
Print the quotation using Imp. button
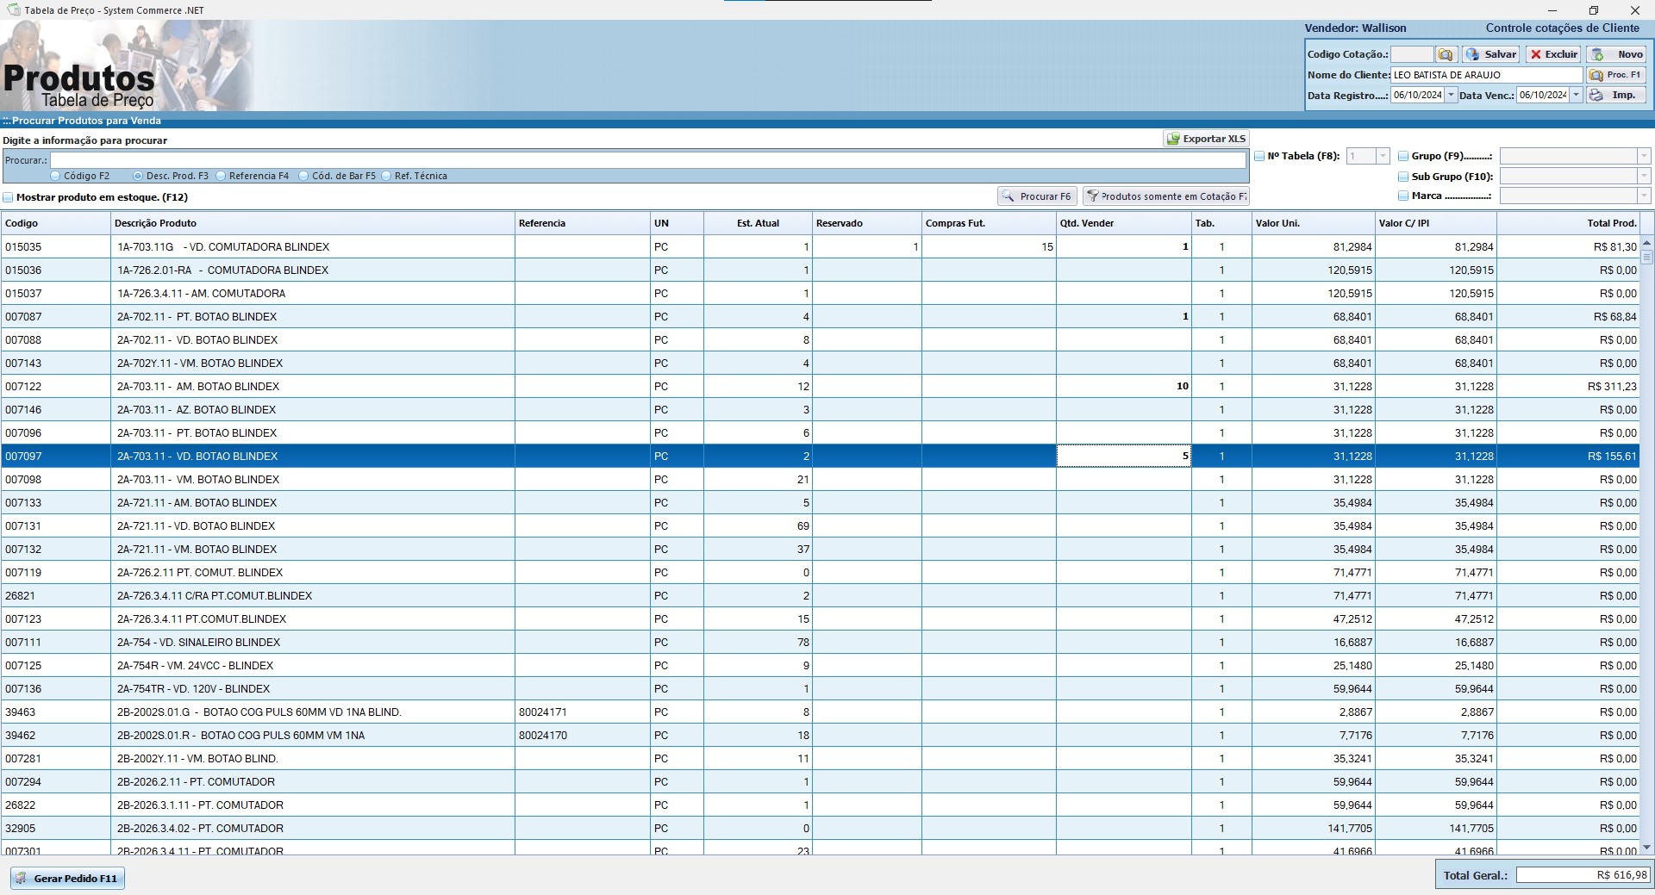(x=1616, y=95)
